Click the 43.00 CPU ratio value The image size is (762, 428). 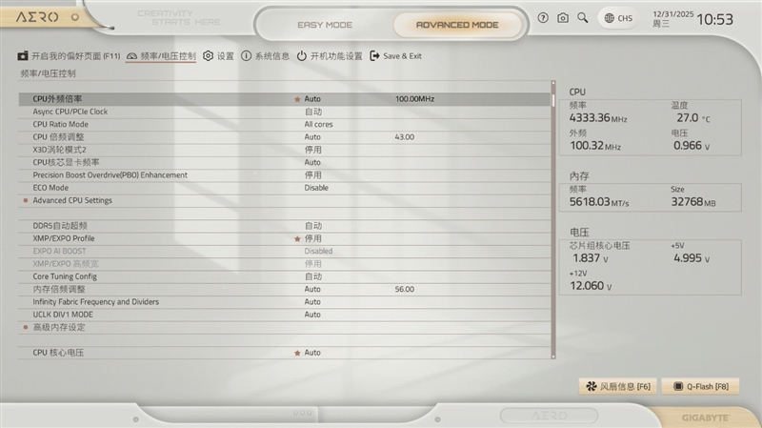[404, 137]
